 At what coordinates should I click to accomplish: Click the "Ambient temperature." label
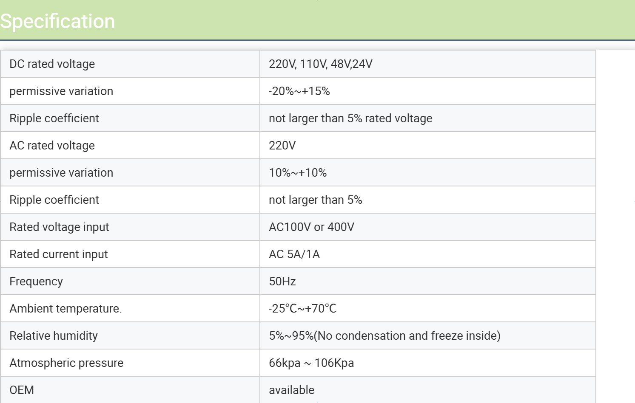(x=65, y=309)
